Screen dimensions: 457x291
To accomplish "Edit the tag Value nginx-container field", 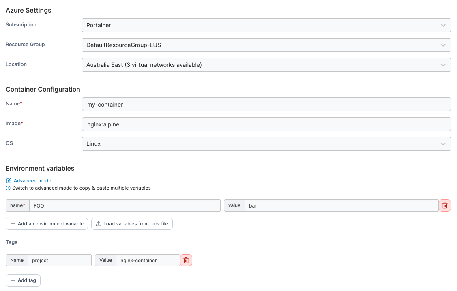I will (x=148, y=260).
